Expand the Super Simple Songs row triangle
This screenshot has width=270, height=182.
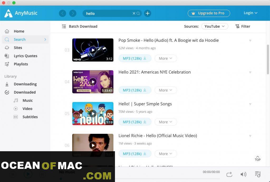[250, 104]
